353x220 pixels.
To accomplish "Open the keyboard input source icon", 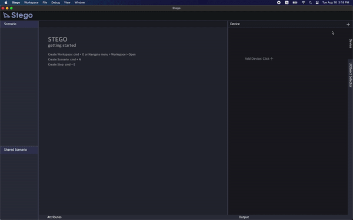I will coord(287,2).
